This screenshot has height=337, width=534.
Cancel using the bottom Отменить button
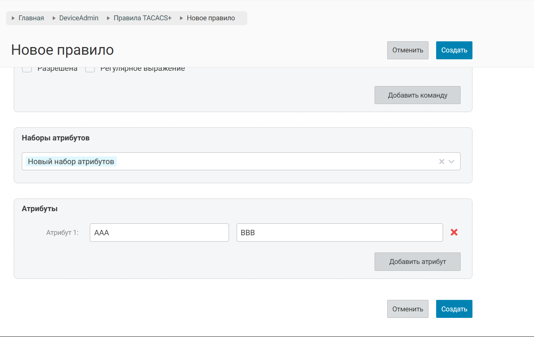407,309
